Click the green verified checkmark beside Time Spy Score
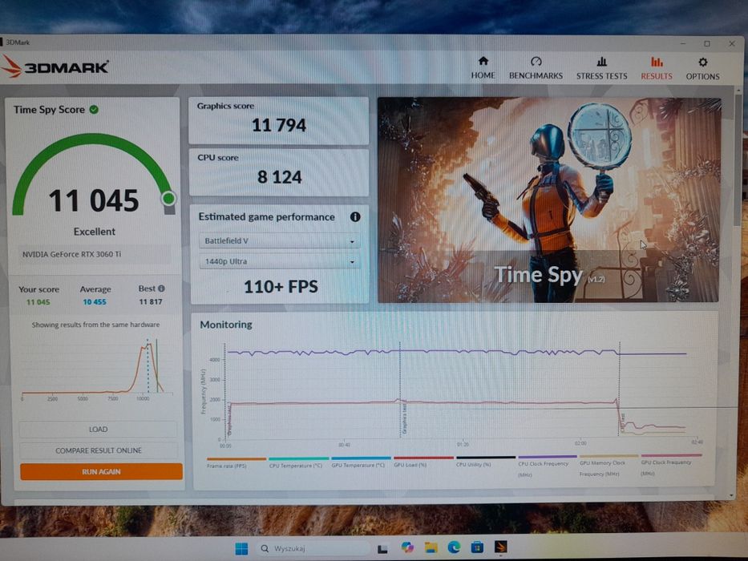The image size is (748, 561). point(94,109)
